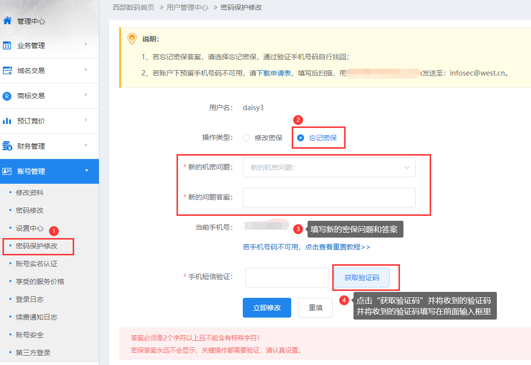Click the 预订竞价 bar chart icon

click(7, 121)
